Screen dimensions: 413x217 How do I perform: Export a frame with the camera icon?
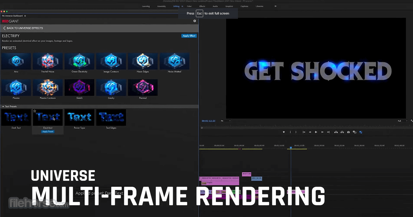349,132
